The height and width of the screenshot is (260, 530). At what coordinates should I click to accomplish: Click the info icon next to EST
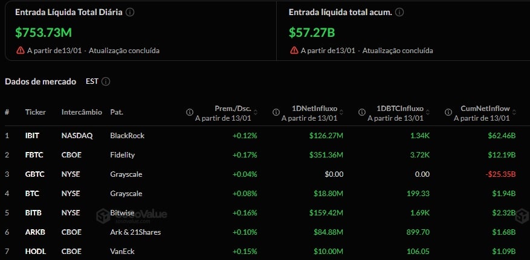[106, 81]
